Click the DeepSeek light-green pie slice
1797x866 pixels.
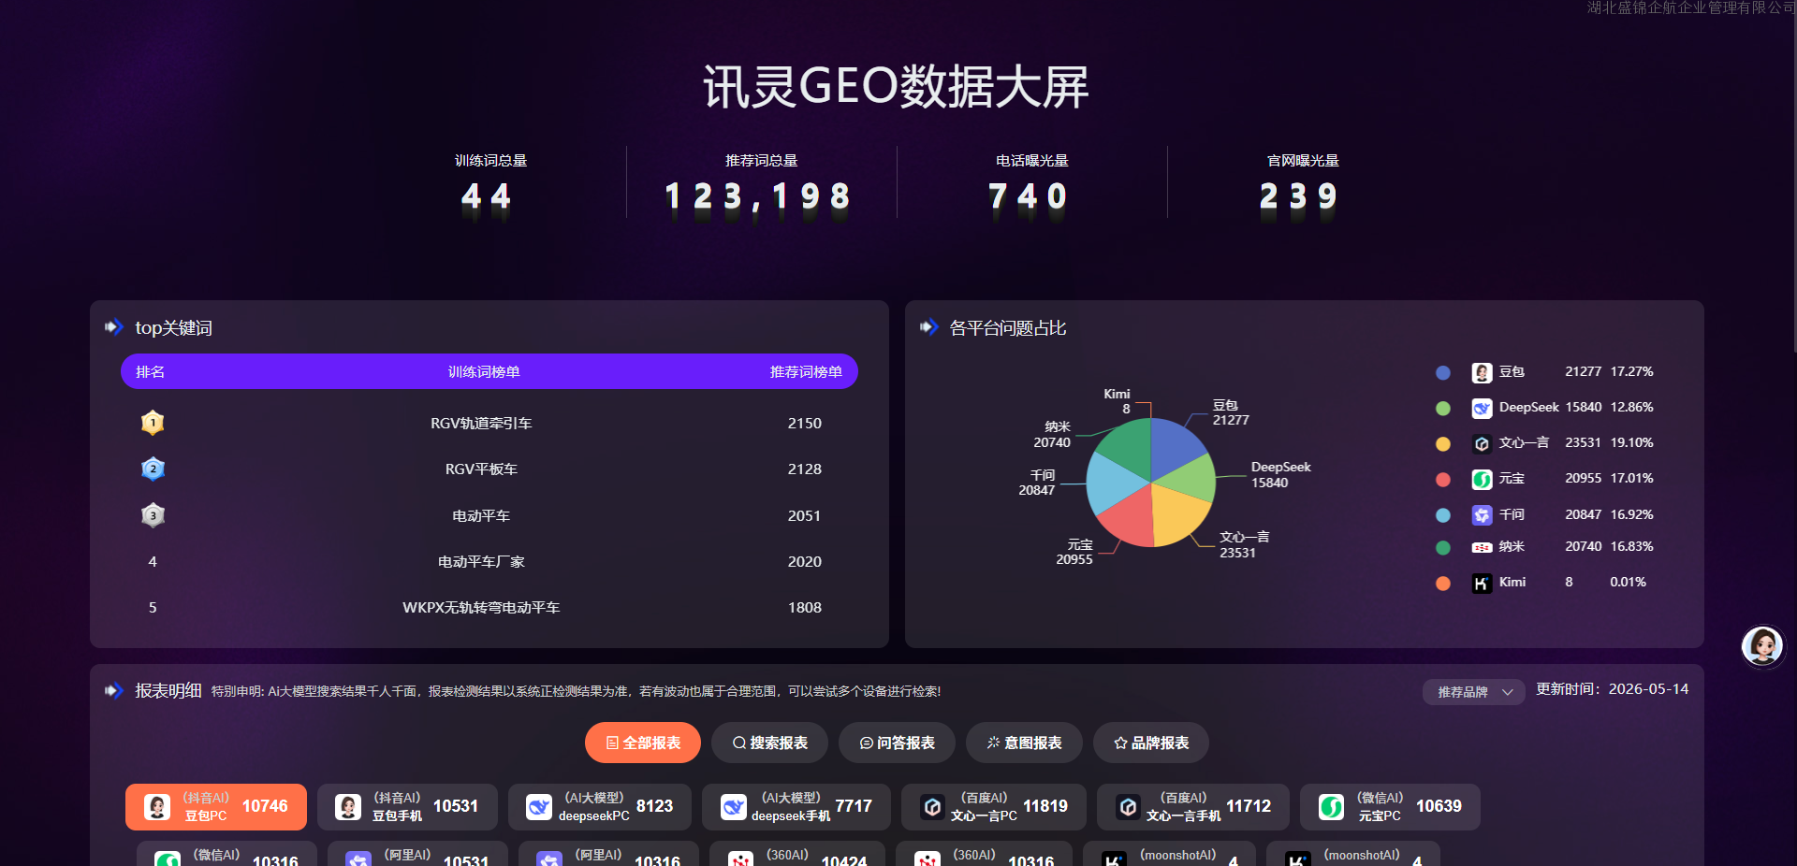coord(1191,480)
